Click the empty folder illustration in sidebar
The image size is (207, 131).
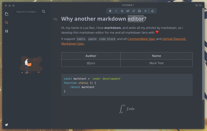[31, 65]
